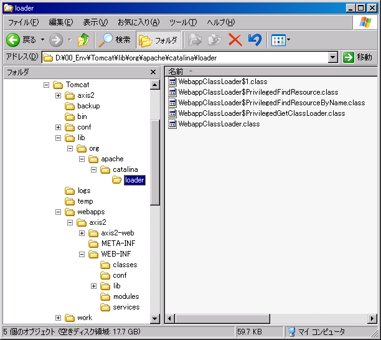
Task: Click the Tomcat folder icon in tree
Action: pos(58,85)
